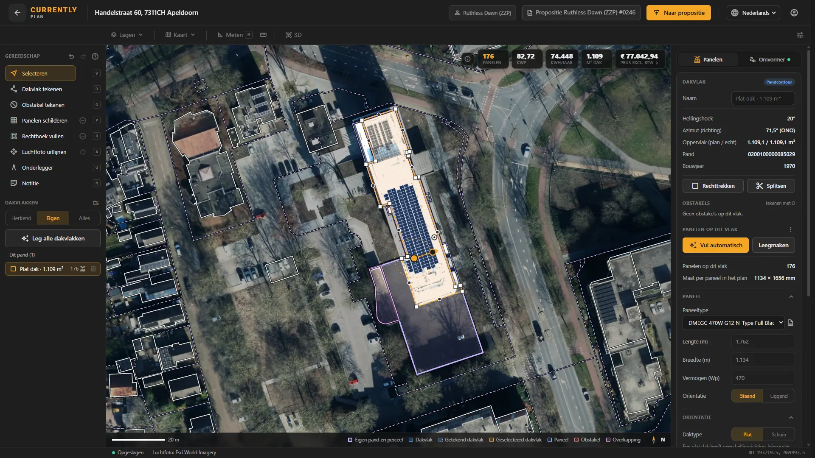Go back with the arrow button
This screenshot has height=458, width=815.
[x=17, y=13]
